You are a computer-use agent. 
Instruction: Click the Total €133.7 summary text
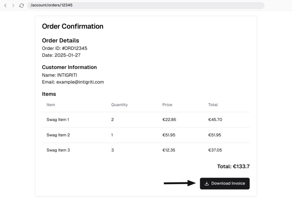[x=233, y=166]
